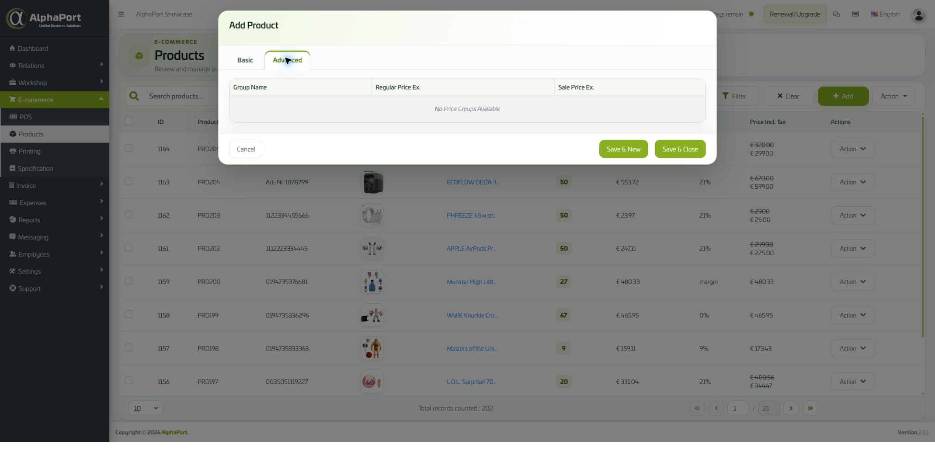Go to last page of the table
Screen dimensions: 935x472
pyautogui.click(x=810, y=408)
